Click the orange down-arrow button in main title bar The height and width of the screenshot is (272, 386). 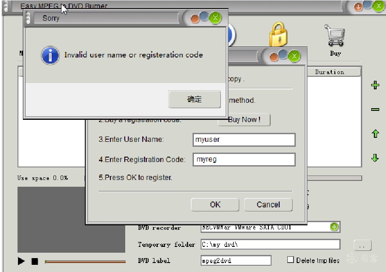[x=358, y=7]
